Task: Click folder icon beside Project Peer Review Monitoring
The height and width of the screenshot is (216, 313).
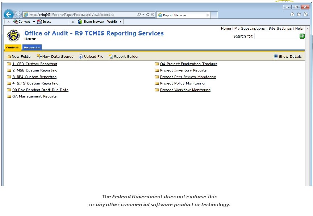Action: (x=157, y=77)
